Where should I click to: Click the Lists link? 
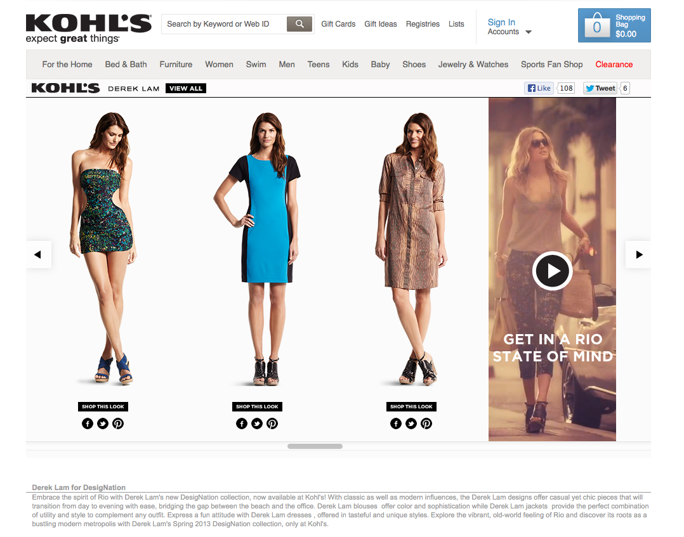click(x=456, y=24)
